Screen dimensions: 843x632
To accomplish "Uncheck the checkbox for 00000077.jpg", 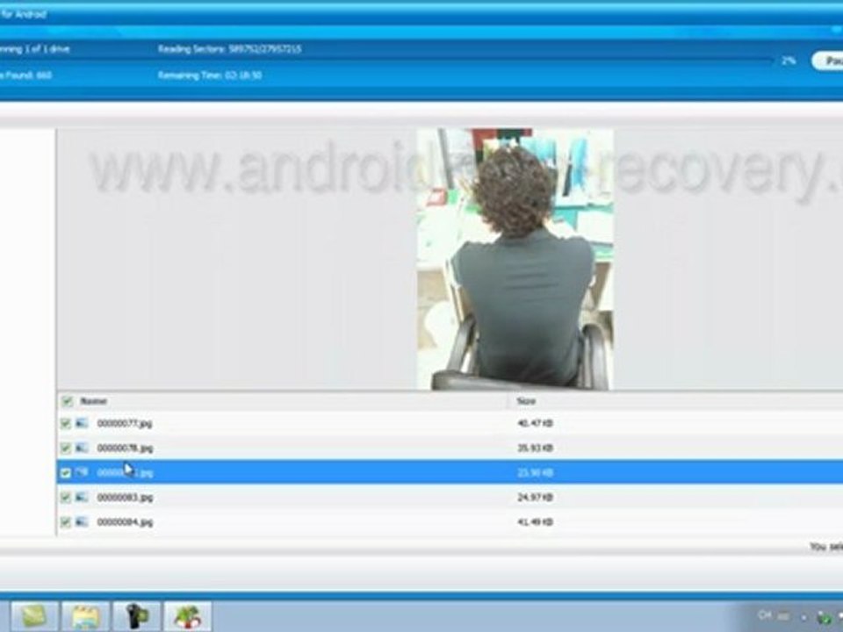I will click(66, 423).
